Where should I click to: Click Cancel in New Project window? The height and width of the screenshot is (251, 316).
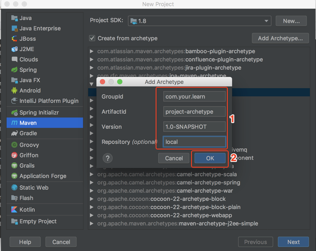click(61, 242)
